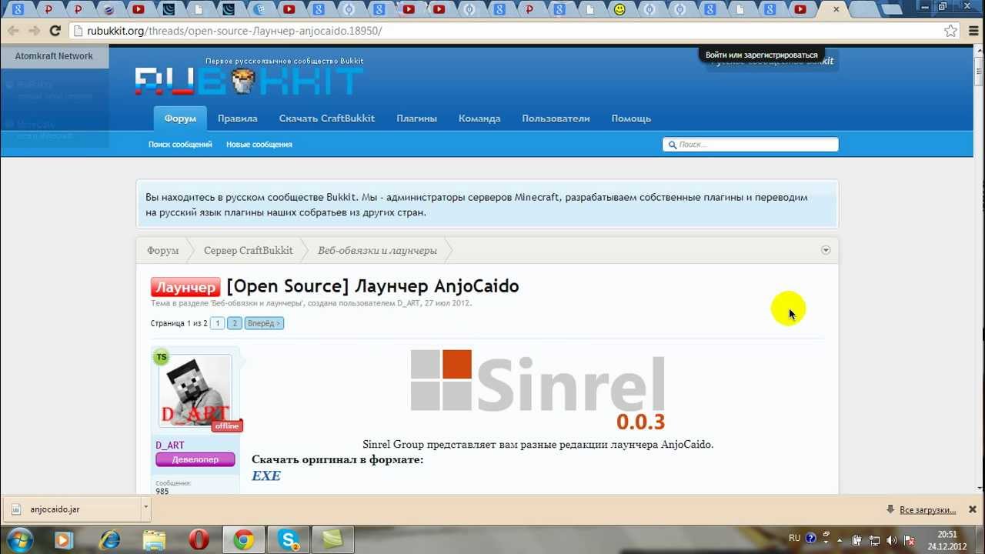Click 'Войти или зарегистрироваться' login link
Image resolution: width=985 pixels, height=554 pixels.
click(761, 55)
